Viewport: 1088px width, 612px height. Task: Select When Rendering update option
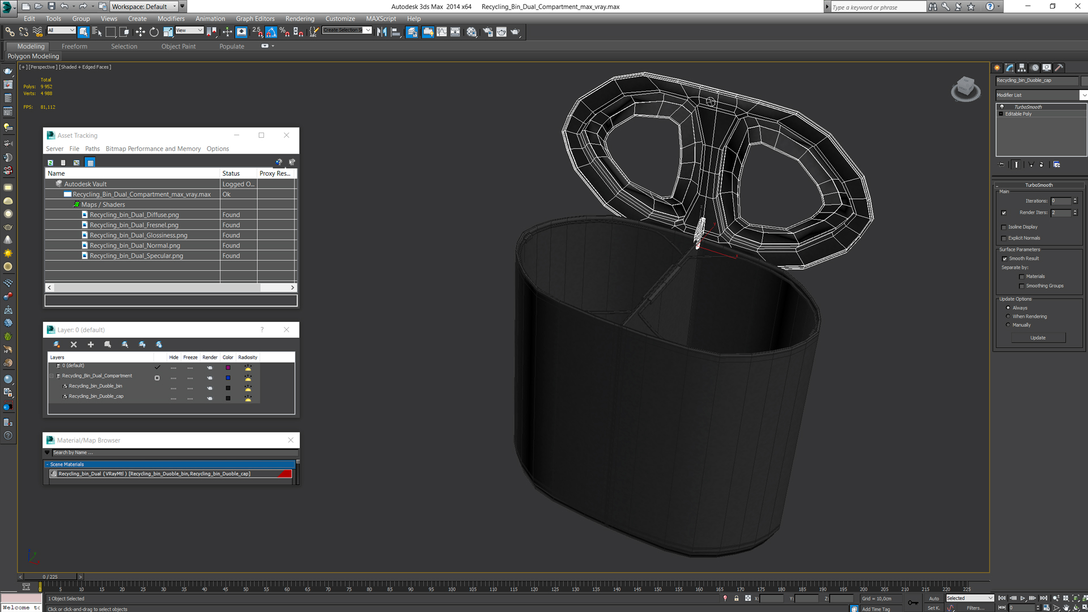click(1008, 316)
